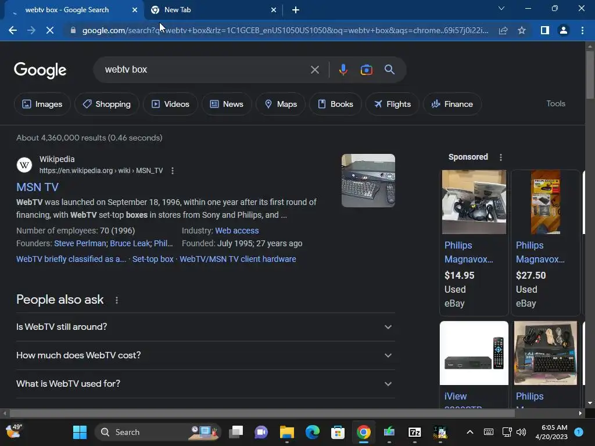Screen dimensions: 595x446
Task: Open the iView sponsored product
Action: pos(474,365)
